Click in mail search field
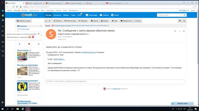199x111 pixels. 169,15
